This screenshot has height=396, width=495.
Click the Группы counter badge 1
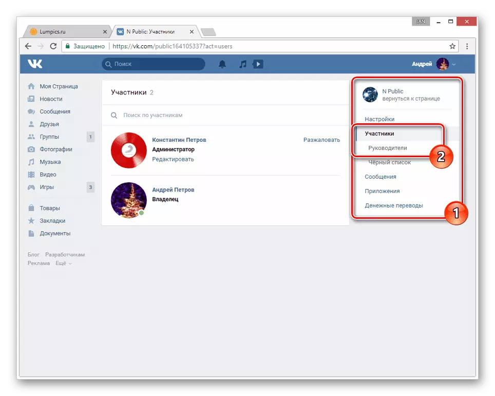click(90, 137)
